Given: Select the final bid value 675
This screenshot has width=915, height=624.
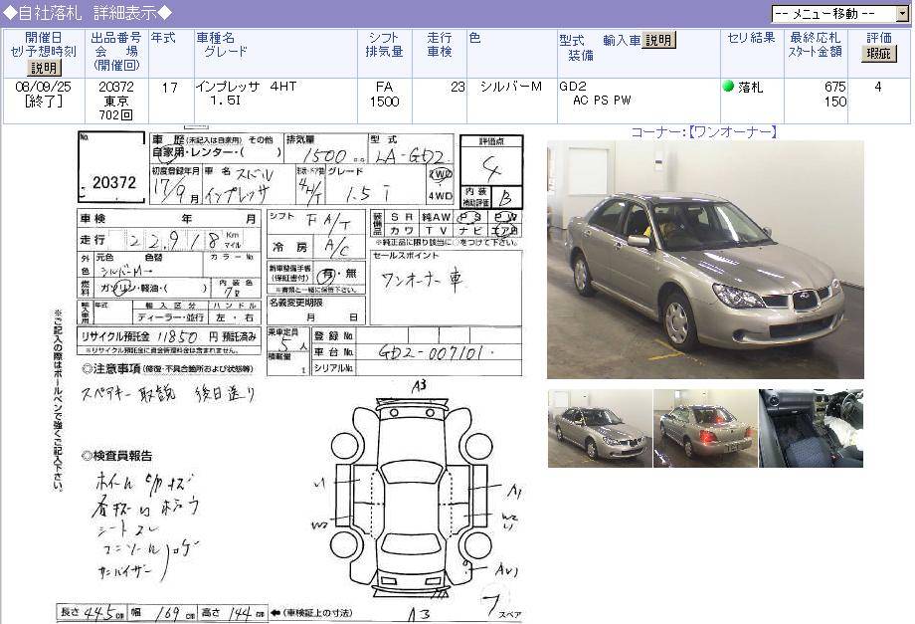Looking at the screenshot, I should tap(835, 87).
